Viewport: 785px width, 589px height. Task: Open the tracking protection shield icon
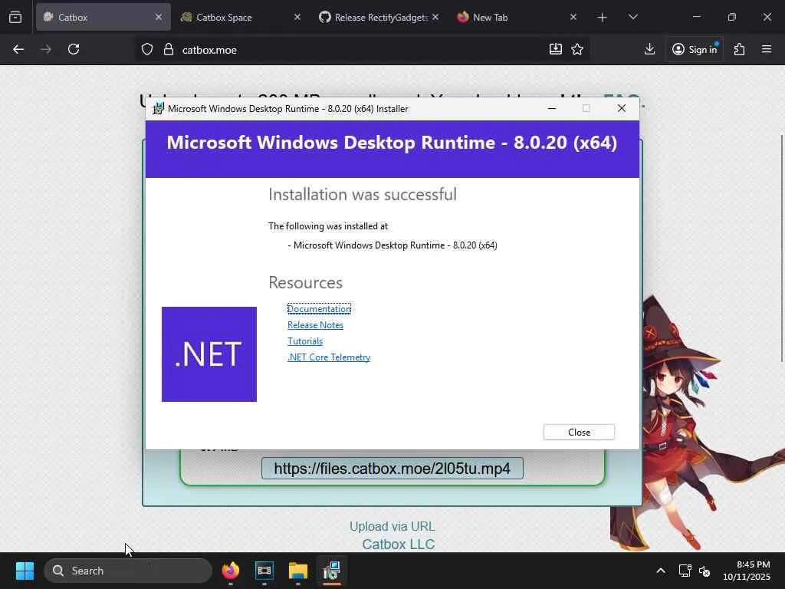tap(146, 50)
